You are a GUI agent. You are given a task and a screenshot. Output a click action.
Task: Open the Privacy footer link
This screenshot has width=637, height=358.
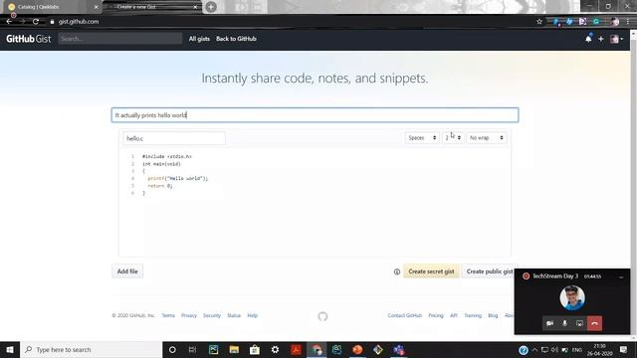(x=189, y=315)
